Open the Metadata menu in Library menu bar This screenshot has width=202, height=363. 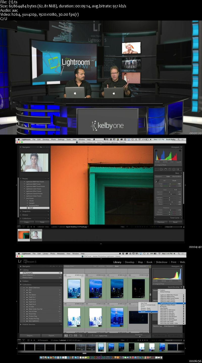61,253
